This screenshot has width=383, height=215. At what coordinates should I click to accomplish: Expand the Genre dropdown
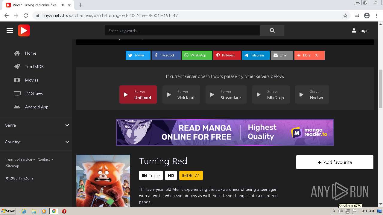[x=36, y=125]
